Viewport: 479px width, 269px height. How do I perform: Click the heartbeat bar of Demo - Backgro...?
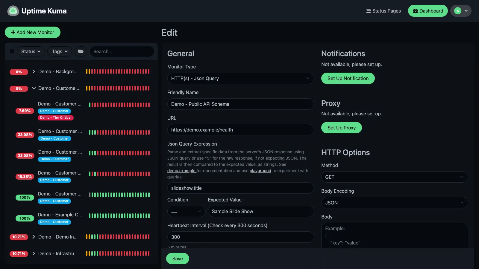118,71
